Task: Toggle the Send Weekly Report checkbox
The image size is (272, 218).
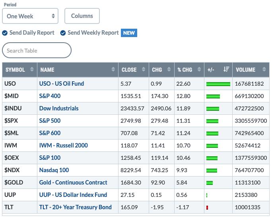Action: pos(63,33)
